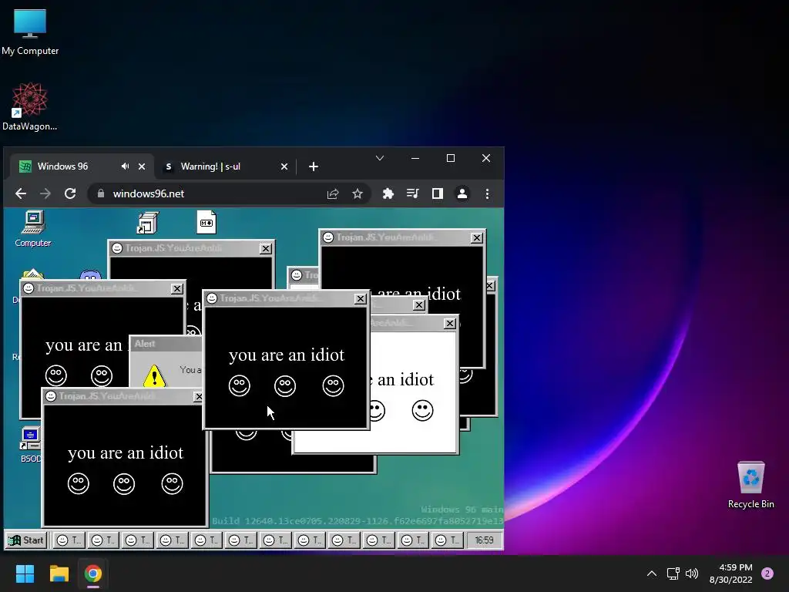The height and width of the screenshot is (592, 789).
Task: Open system volume tray icon
Action: pyautogui.click(x=693, y=573)
